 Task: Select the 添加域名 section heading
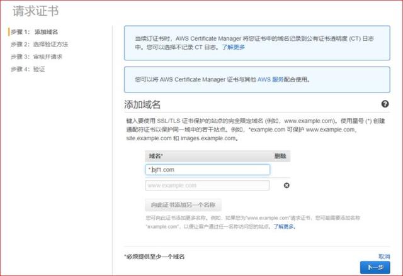pos(147,104)
